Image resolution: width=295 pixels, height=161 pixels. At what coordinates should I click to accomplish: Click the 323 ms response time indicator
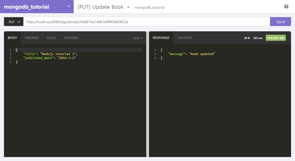257,38
